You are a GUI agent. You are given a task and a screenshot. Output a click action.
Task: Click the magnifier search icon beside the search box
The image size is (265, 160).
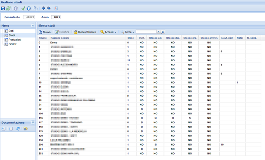pyautogui.click(x=163, y=32)
